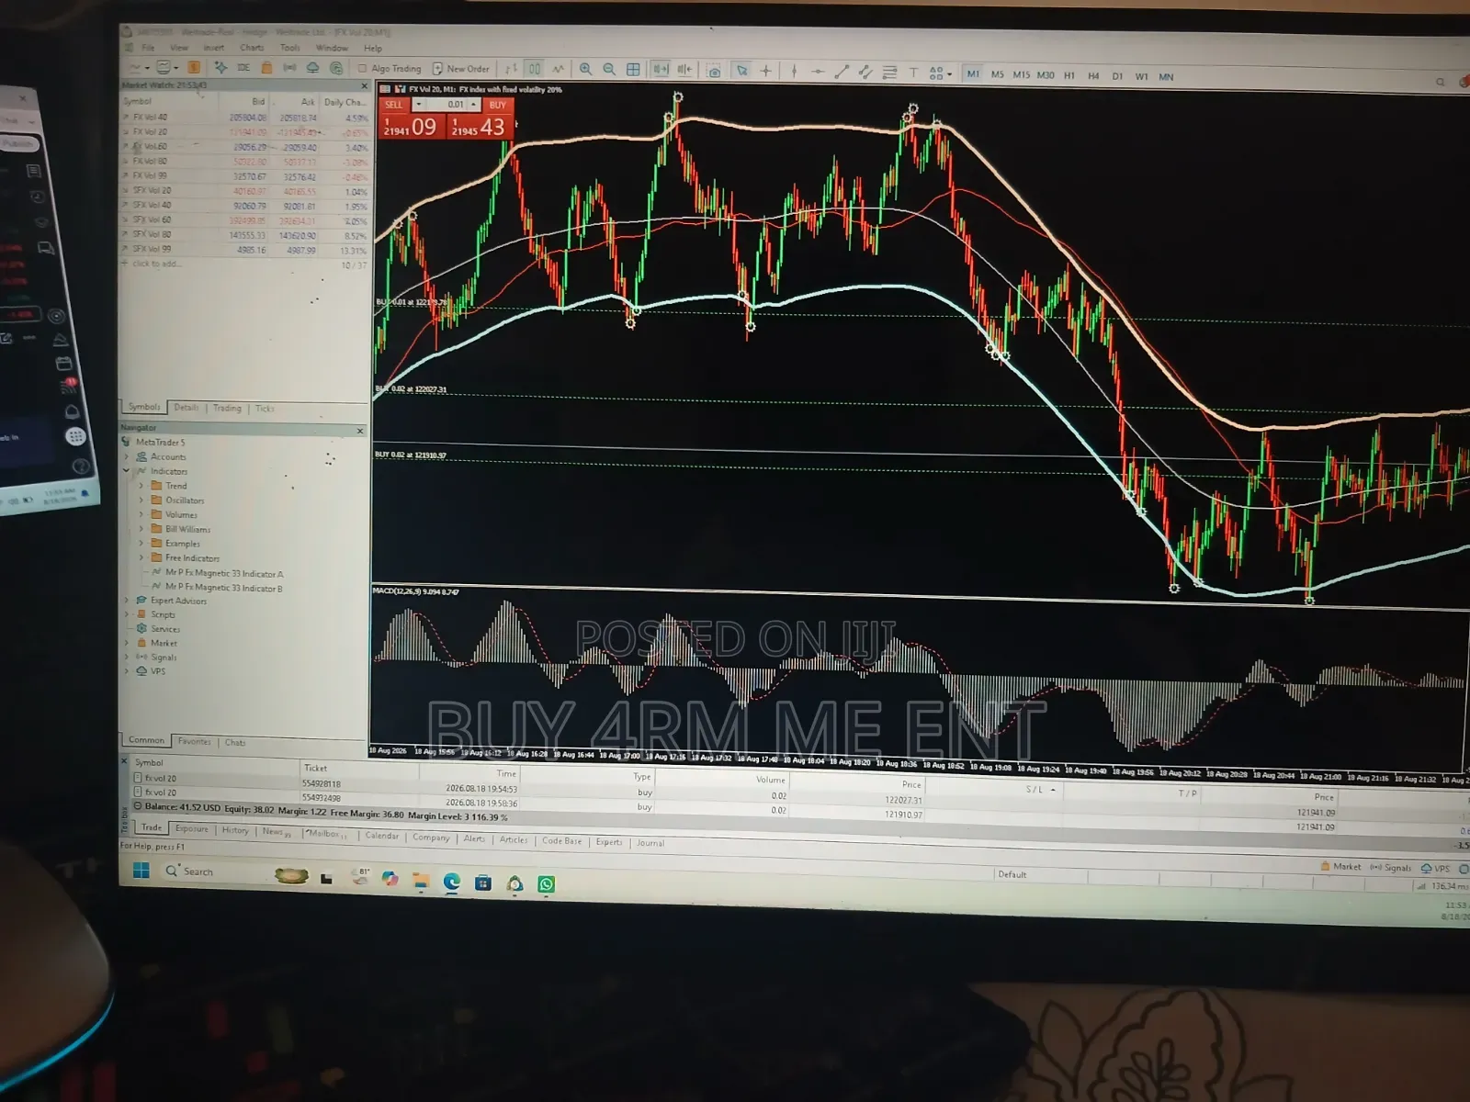Switch chart to bar chart type icon
The image size is (1470, 1102).
tap(511, 69)
